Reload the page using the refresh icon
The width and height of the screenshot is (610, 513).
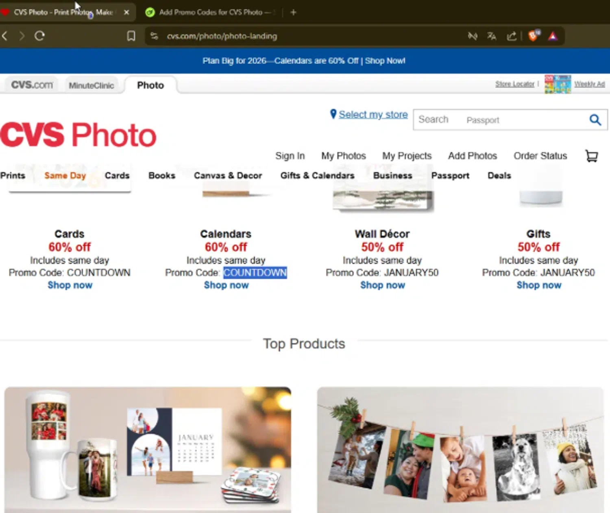coord(39,36)
